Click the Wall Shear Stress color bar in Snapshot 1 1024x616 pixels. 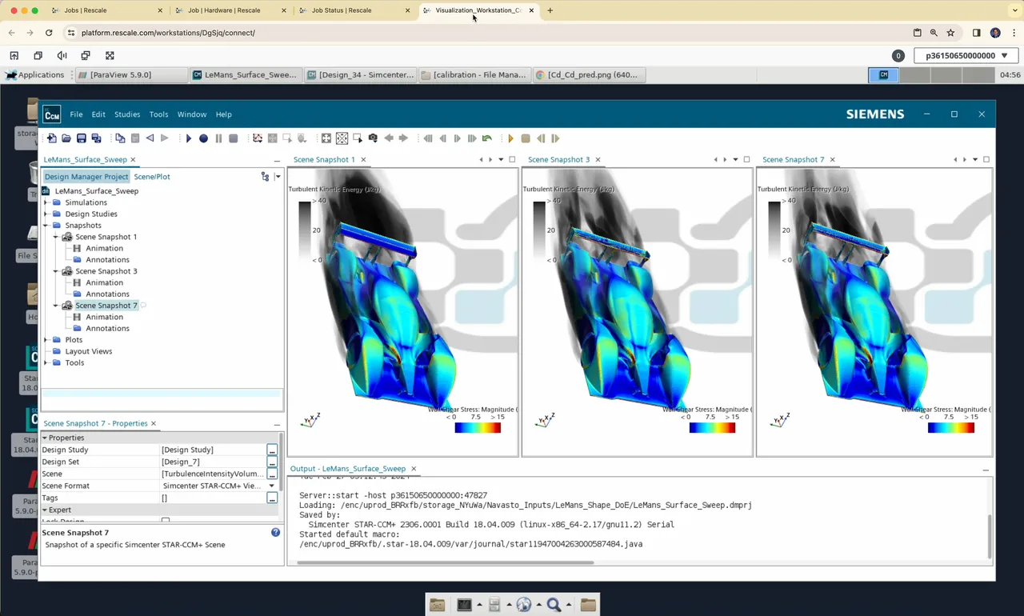click(x=478, y=428)
